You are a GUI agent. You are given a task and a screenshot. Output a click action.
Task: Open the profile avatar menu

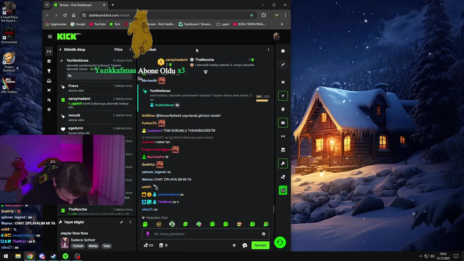[x=277, y=36]
